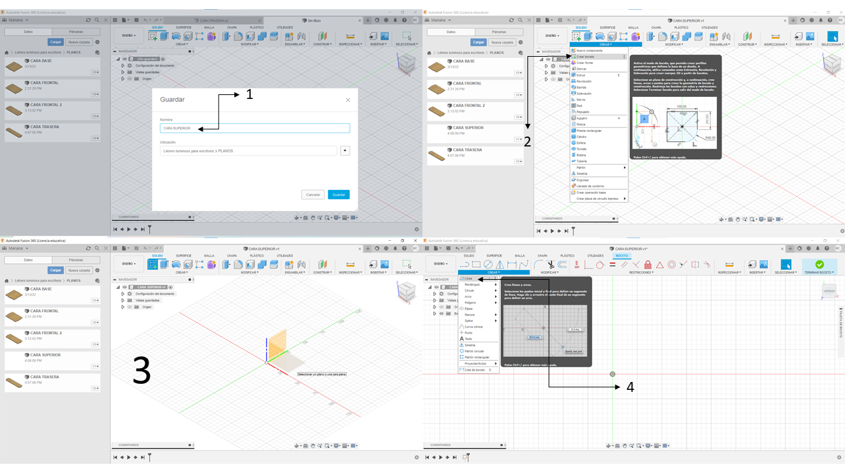Click Measure icon in top-left INSPECCIONAR group
This screenshot has width=845, height=475.
351,36
